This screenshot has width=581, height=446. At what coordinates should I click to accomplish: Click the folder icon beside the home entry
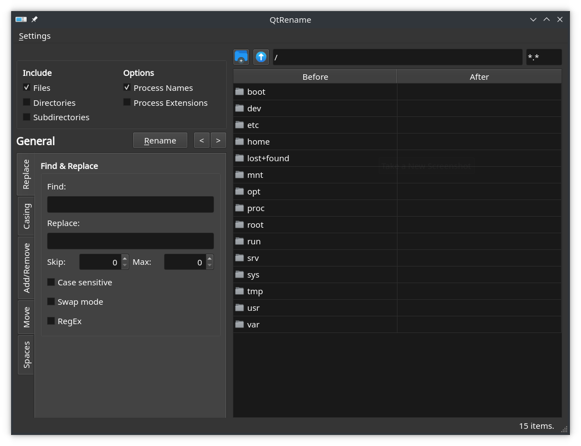(239, 141)
